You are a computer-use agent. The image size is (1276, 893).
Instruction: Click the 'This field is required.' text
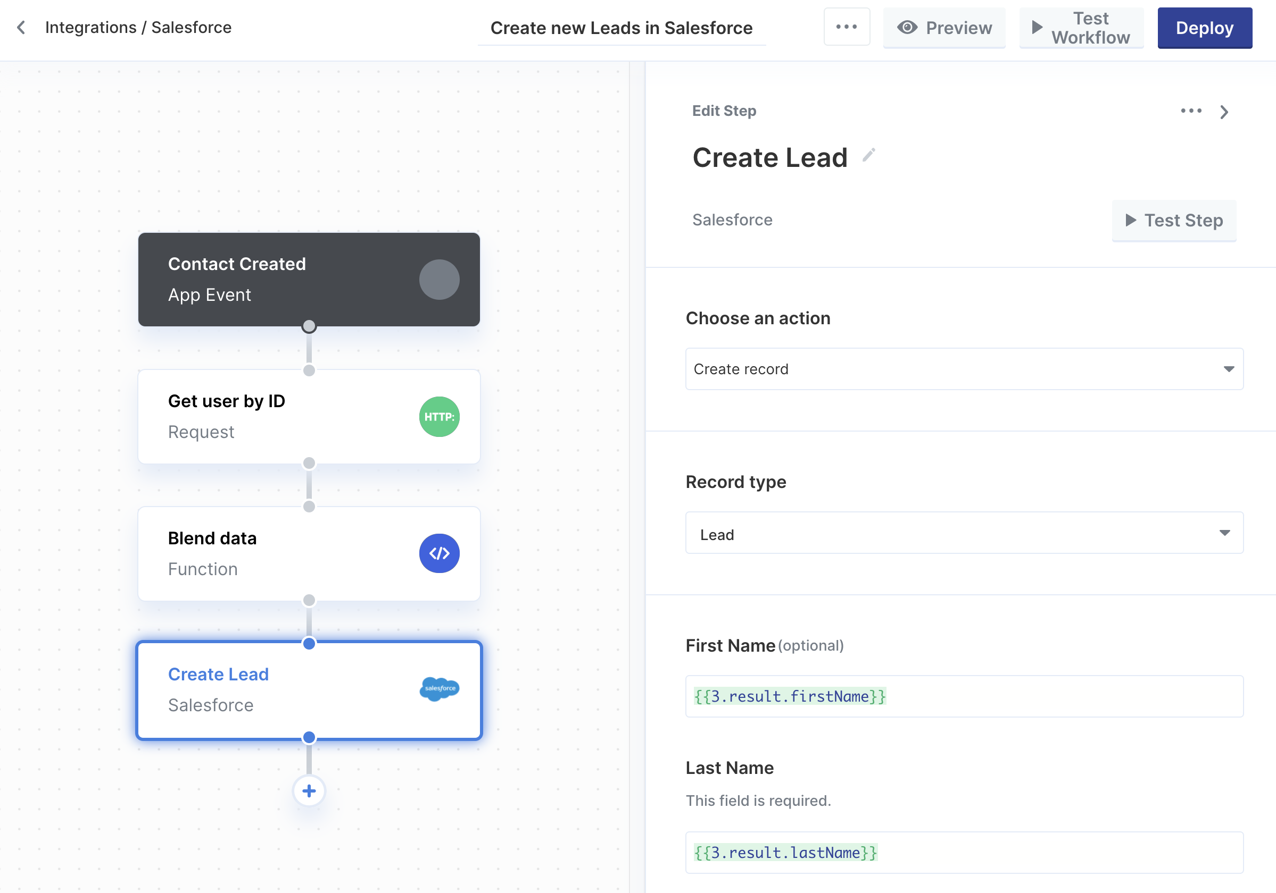point(758,801)
